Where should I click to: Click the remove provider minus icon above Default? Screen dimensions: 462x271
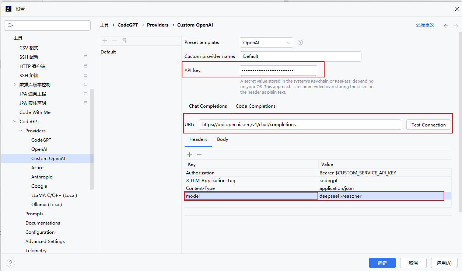114,41
